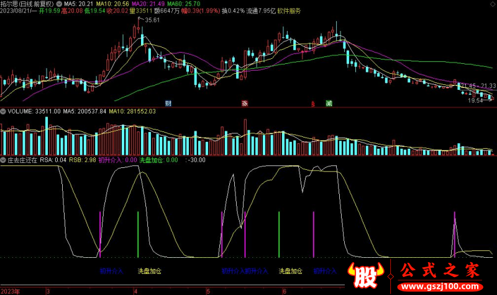Select the stock title 拓尔思(日线.前复权)
This screenshot has width=497, height=295.
click(27, 4)
